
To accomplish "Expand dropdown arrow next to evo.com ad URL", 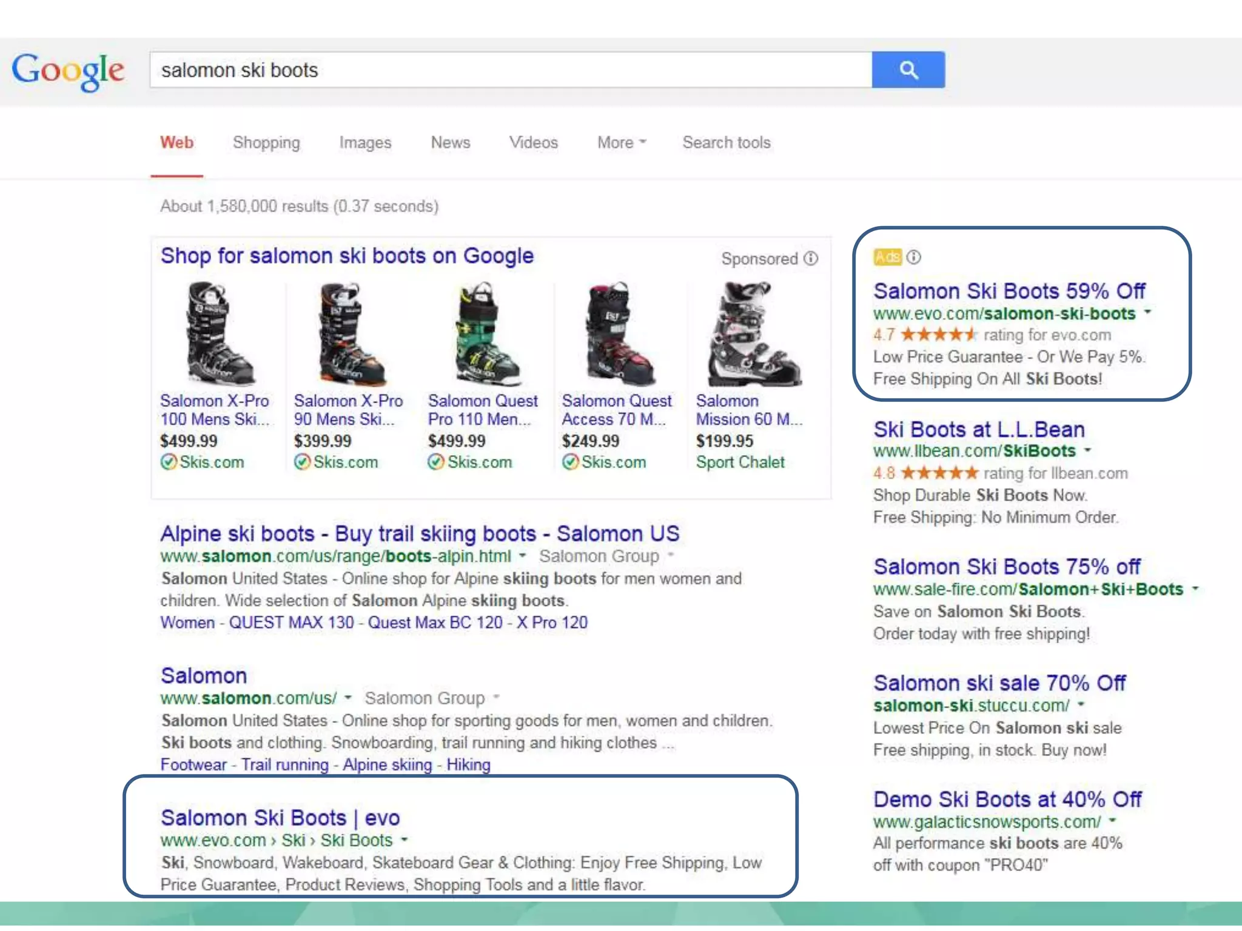I will point(1147,313).
